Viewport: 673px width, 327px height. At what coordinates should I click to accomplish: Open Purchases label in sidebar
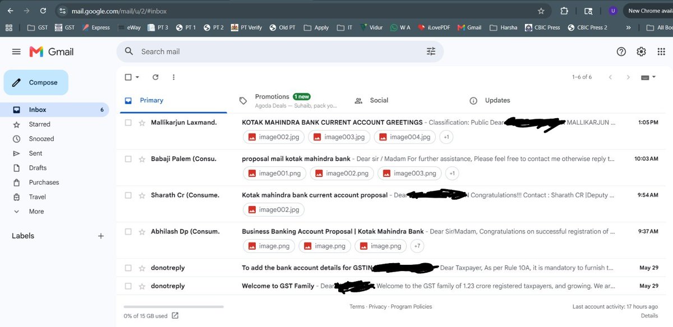click(x=54, y=183)
